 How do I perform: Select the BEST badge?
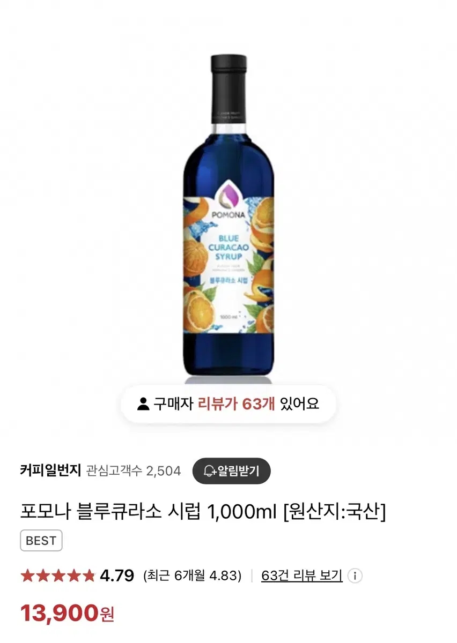[41, 541]
